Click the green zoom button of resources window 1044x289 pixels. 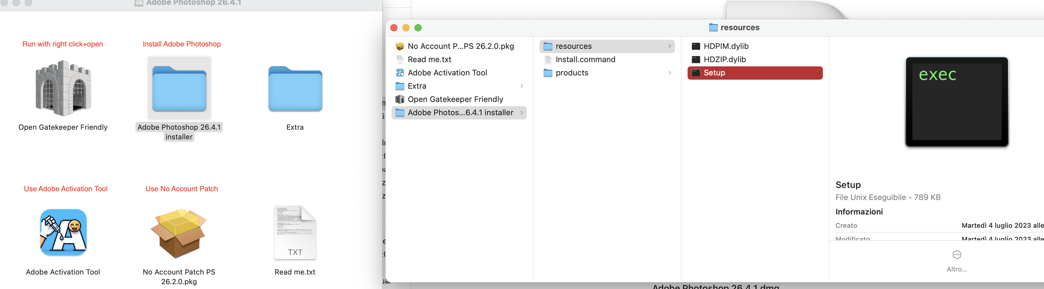point(418,27)
